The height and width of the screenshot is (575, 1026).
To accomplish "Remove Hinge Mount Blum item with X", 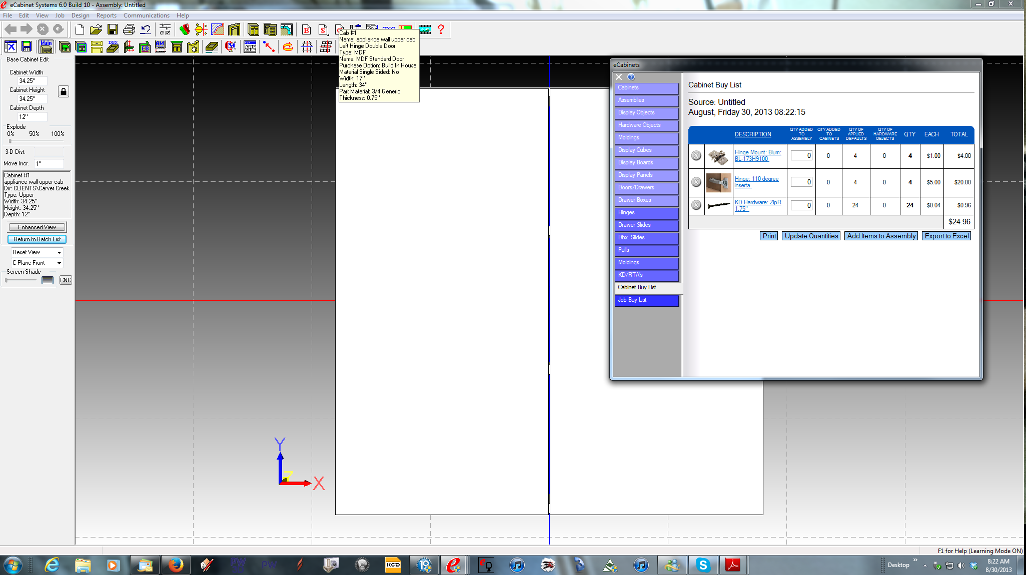I will coord(696,156).
